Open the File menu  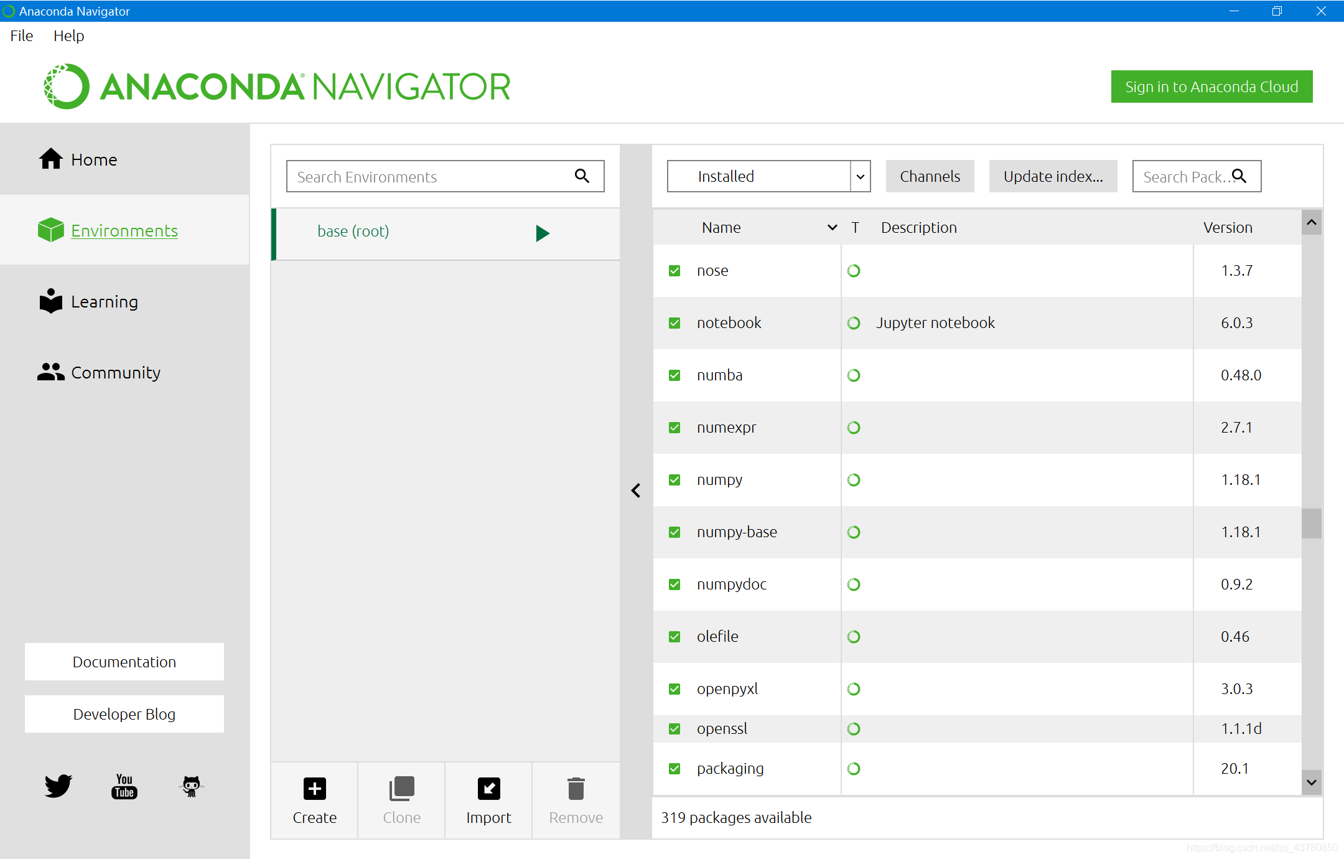[x=22, y=36]
